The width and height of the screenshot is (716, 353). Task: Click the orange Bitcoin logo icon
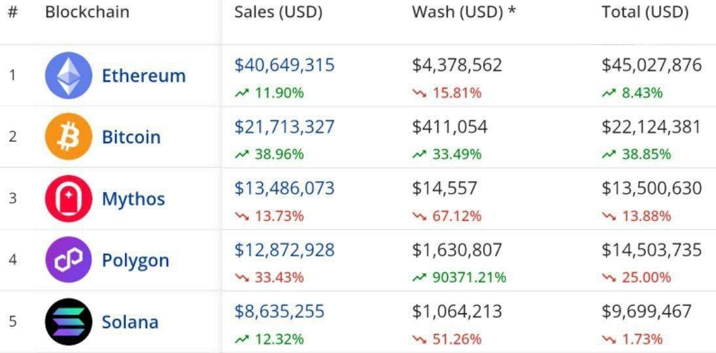tap(69, 137)
